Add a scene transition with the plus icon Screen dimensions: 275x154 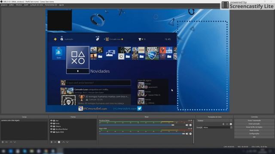(x=223, y=124)
